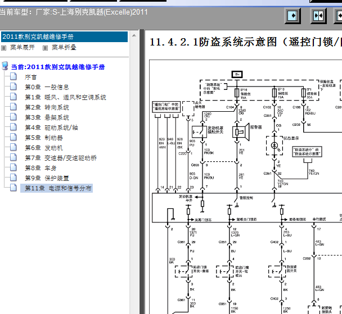Image resolution: width=342 pixels, height=314 pixels.
Task: Open chapter 第5章 制动器
Action: point(44,138)
